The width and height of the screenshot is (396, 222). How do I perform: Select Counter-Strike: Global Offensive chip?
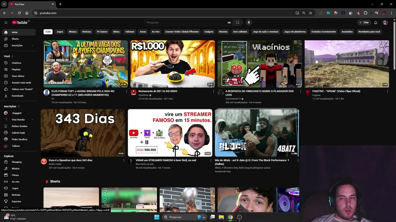click(182, 31)
